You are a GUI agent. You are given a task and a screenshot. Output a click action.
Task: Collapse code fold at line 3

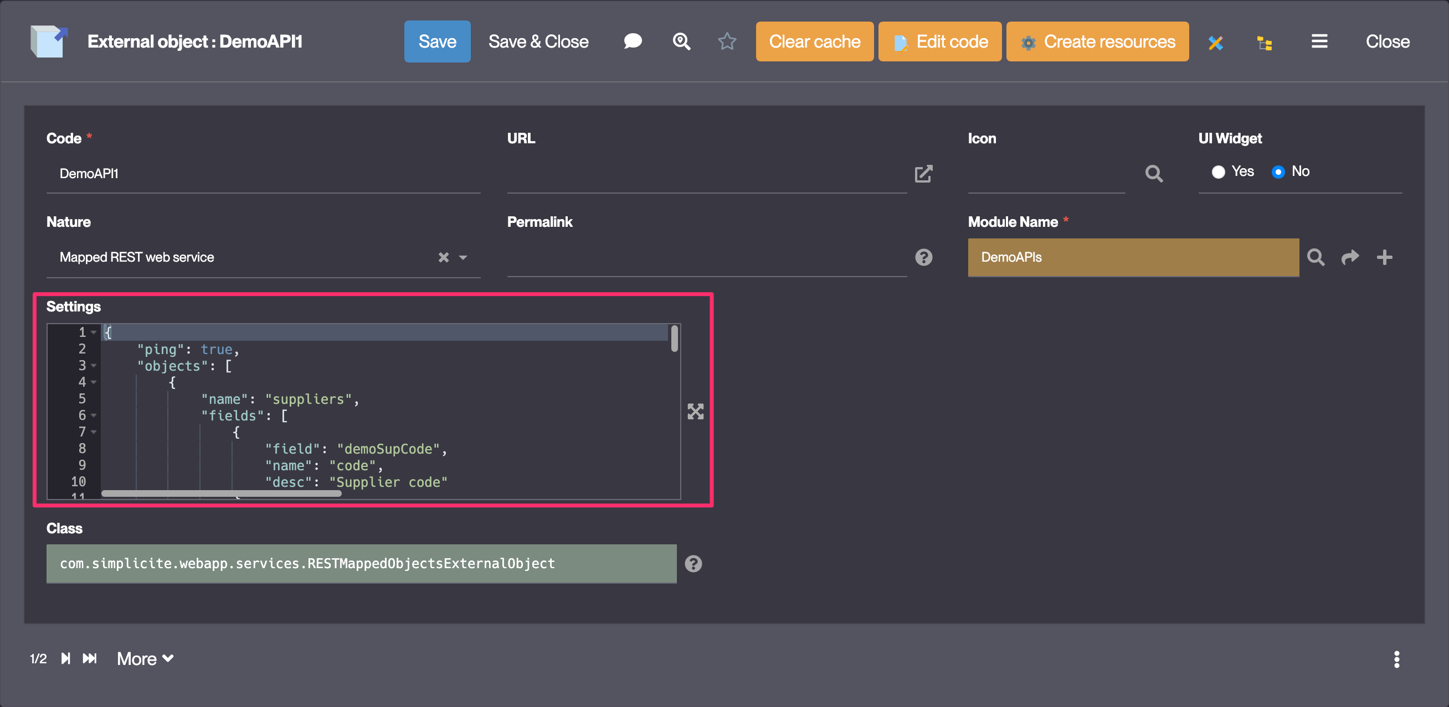coord(94,366)
